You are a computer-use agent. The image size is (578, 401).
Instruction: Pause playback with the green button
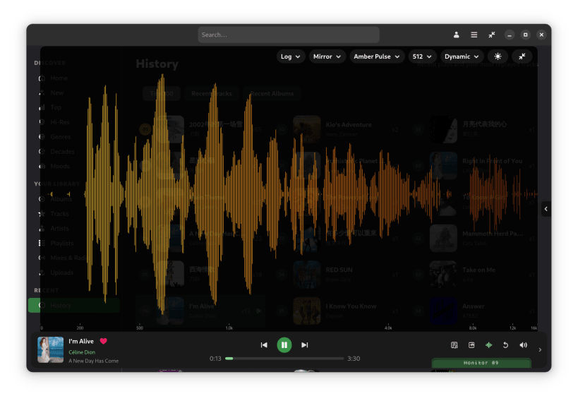tap(284, 345)
